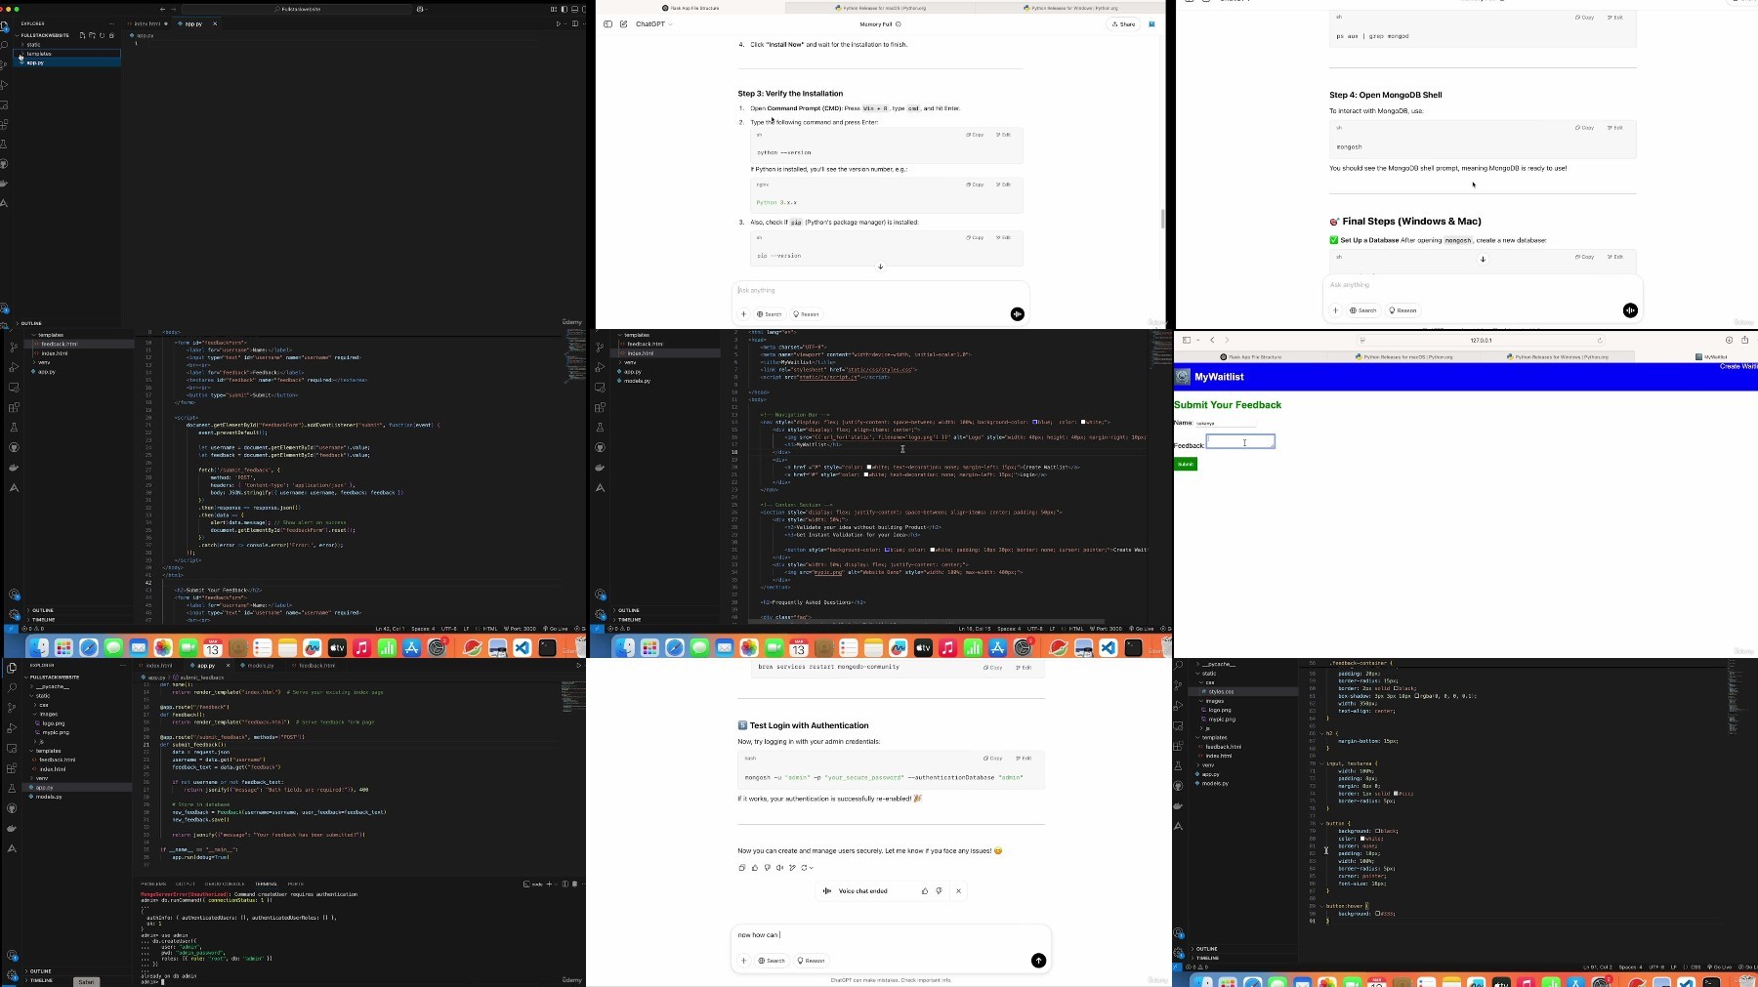
Task: Expand OUTLINE section in top-left VS Code
Action: 32,323
